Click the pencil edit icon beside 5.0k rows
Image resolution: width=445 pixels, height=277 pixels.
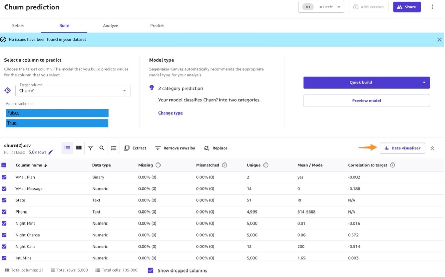coord(51,152)
